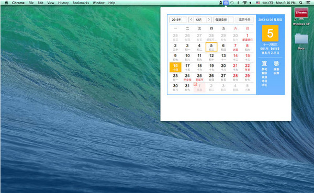
Task: Open the Bookmarks menu
Action: pos(81,3)
